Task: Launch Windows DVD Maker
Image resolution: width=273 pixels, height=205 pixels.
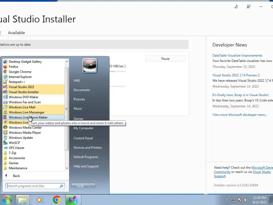Action: coord(34,97)
